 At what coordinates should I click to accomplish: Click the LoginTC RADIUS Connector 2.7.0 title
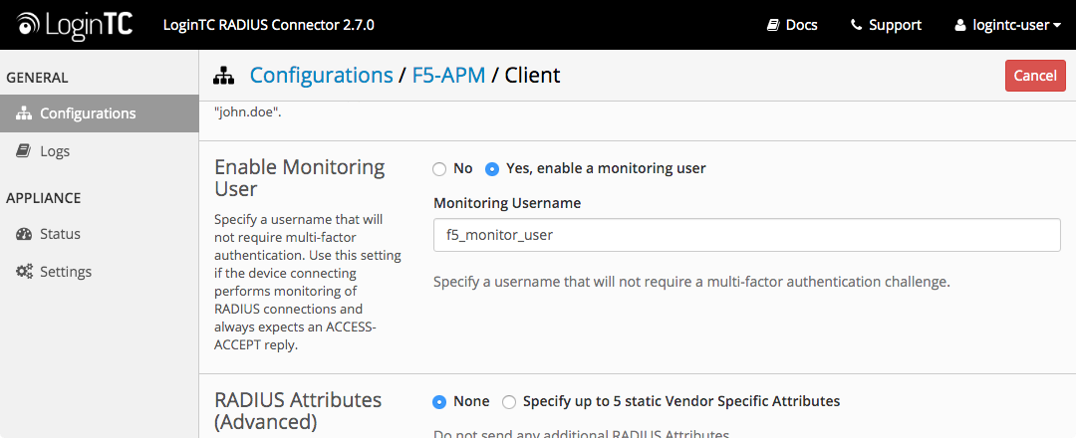click(269, 25)
